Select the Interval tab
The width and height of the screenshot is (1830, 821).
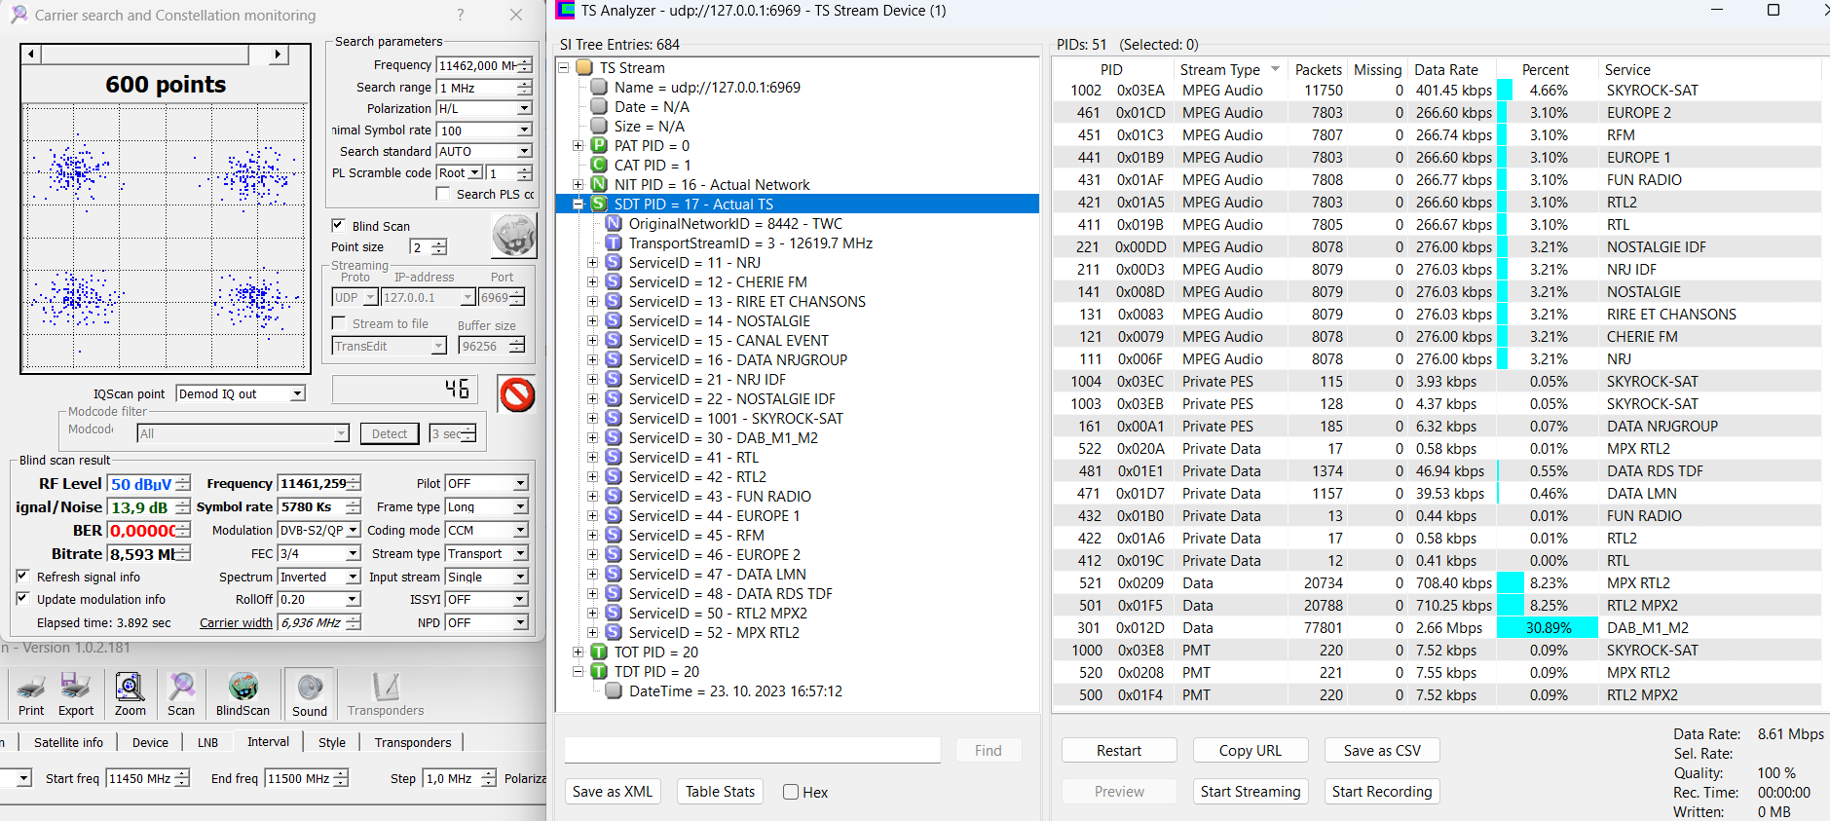coord(268,741)
